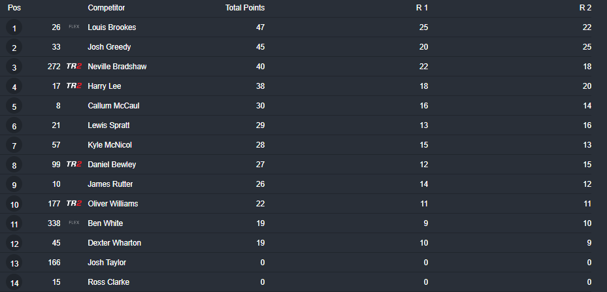This screenshot has width=607, height=292.
Task: Open Callum McCaul's competitor entry
Action: point(114,106)
